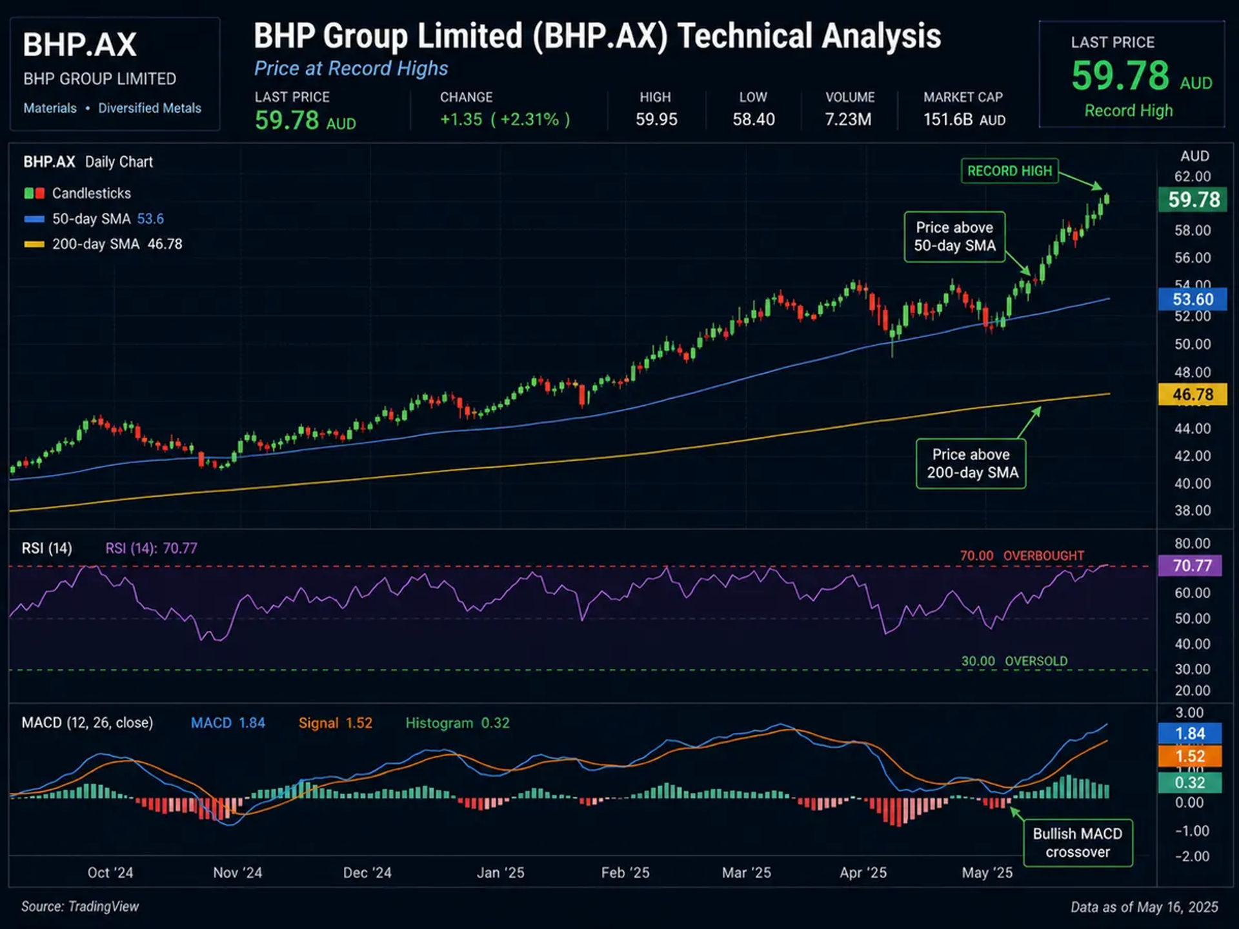Screen dimensions: 1239x929
Task: Click the Feb '25 date axis label
Action: pyautogui.click(x=625, y=873)
